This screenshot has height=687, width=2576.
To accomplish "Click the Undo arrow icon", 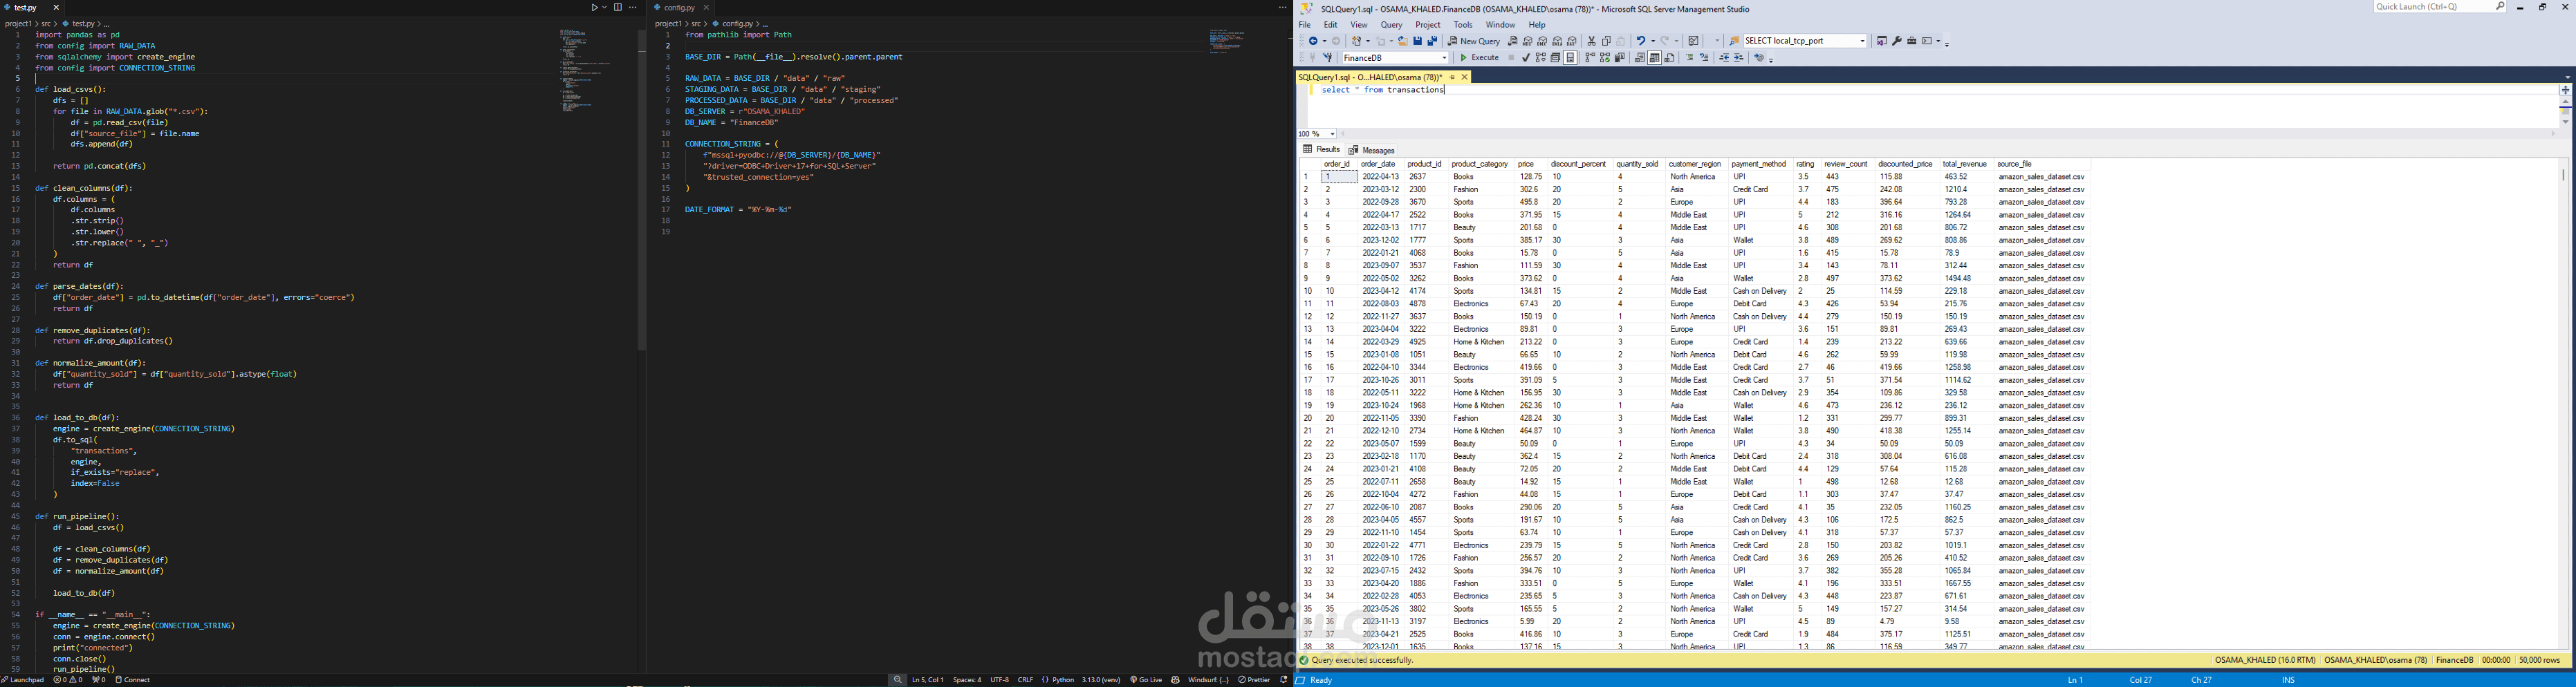I will pos(1642,40).
